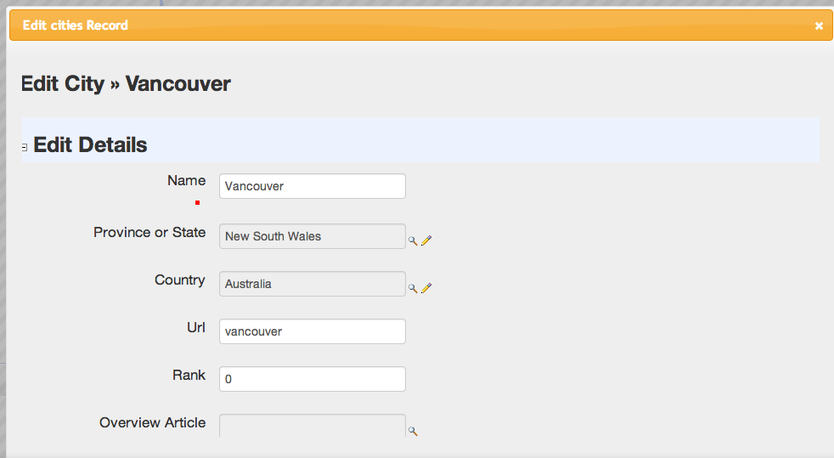Select the Edit City » Vancouver heading
This screenshot has height=458, width=834.
click(126, 83)
